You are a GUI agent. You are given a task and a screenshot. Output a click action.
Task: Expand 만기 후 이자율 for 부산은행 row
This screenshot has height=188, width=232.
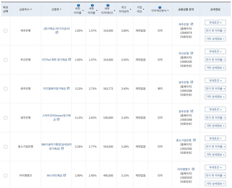215,60
